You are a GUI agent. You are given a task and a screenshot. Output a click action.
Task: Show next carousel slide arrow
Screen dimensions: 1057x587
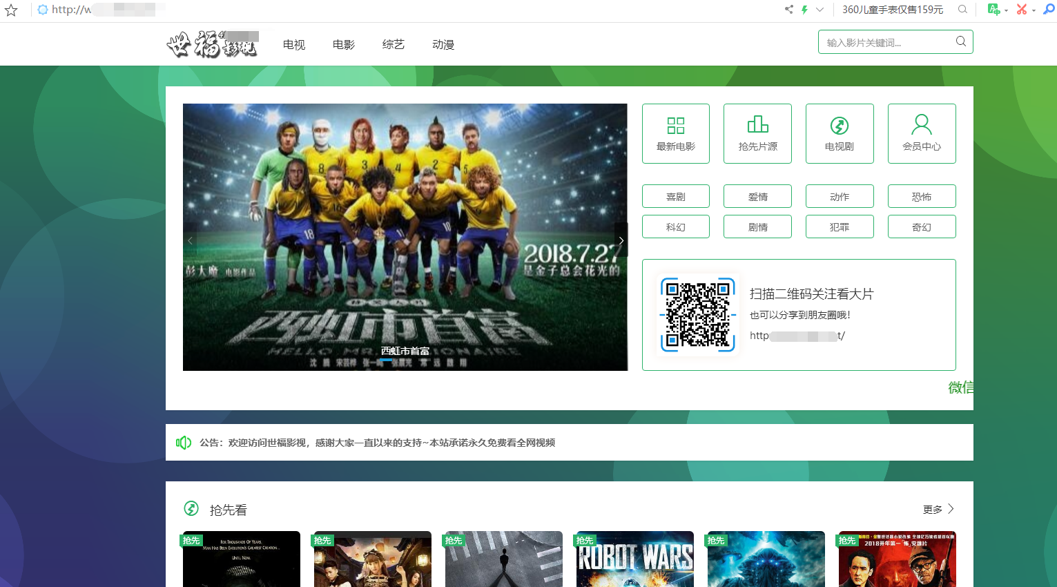pyautogui.click(x=621, y=240)
